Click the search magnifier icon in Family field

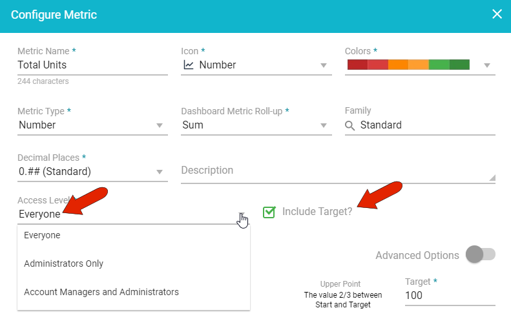350,125
